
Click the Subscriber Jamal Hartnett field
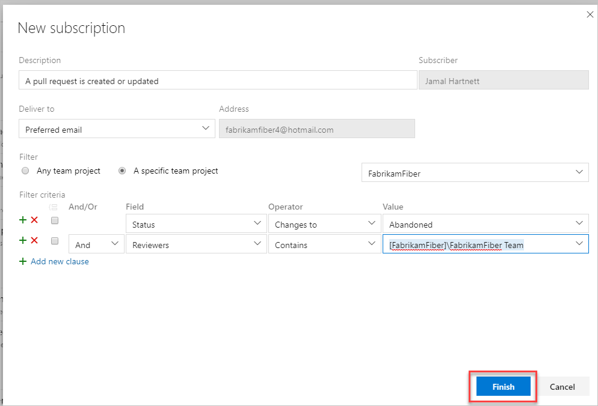coord(504,80)
